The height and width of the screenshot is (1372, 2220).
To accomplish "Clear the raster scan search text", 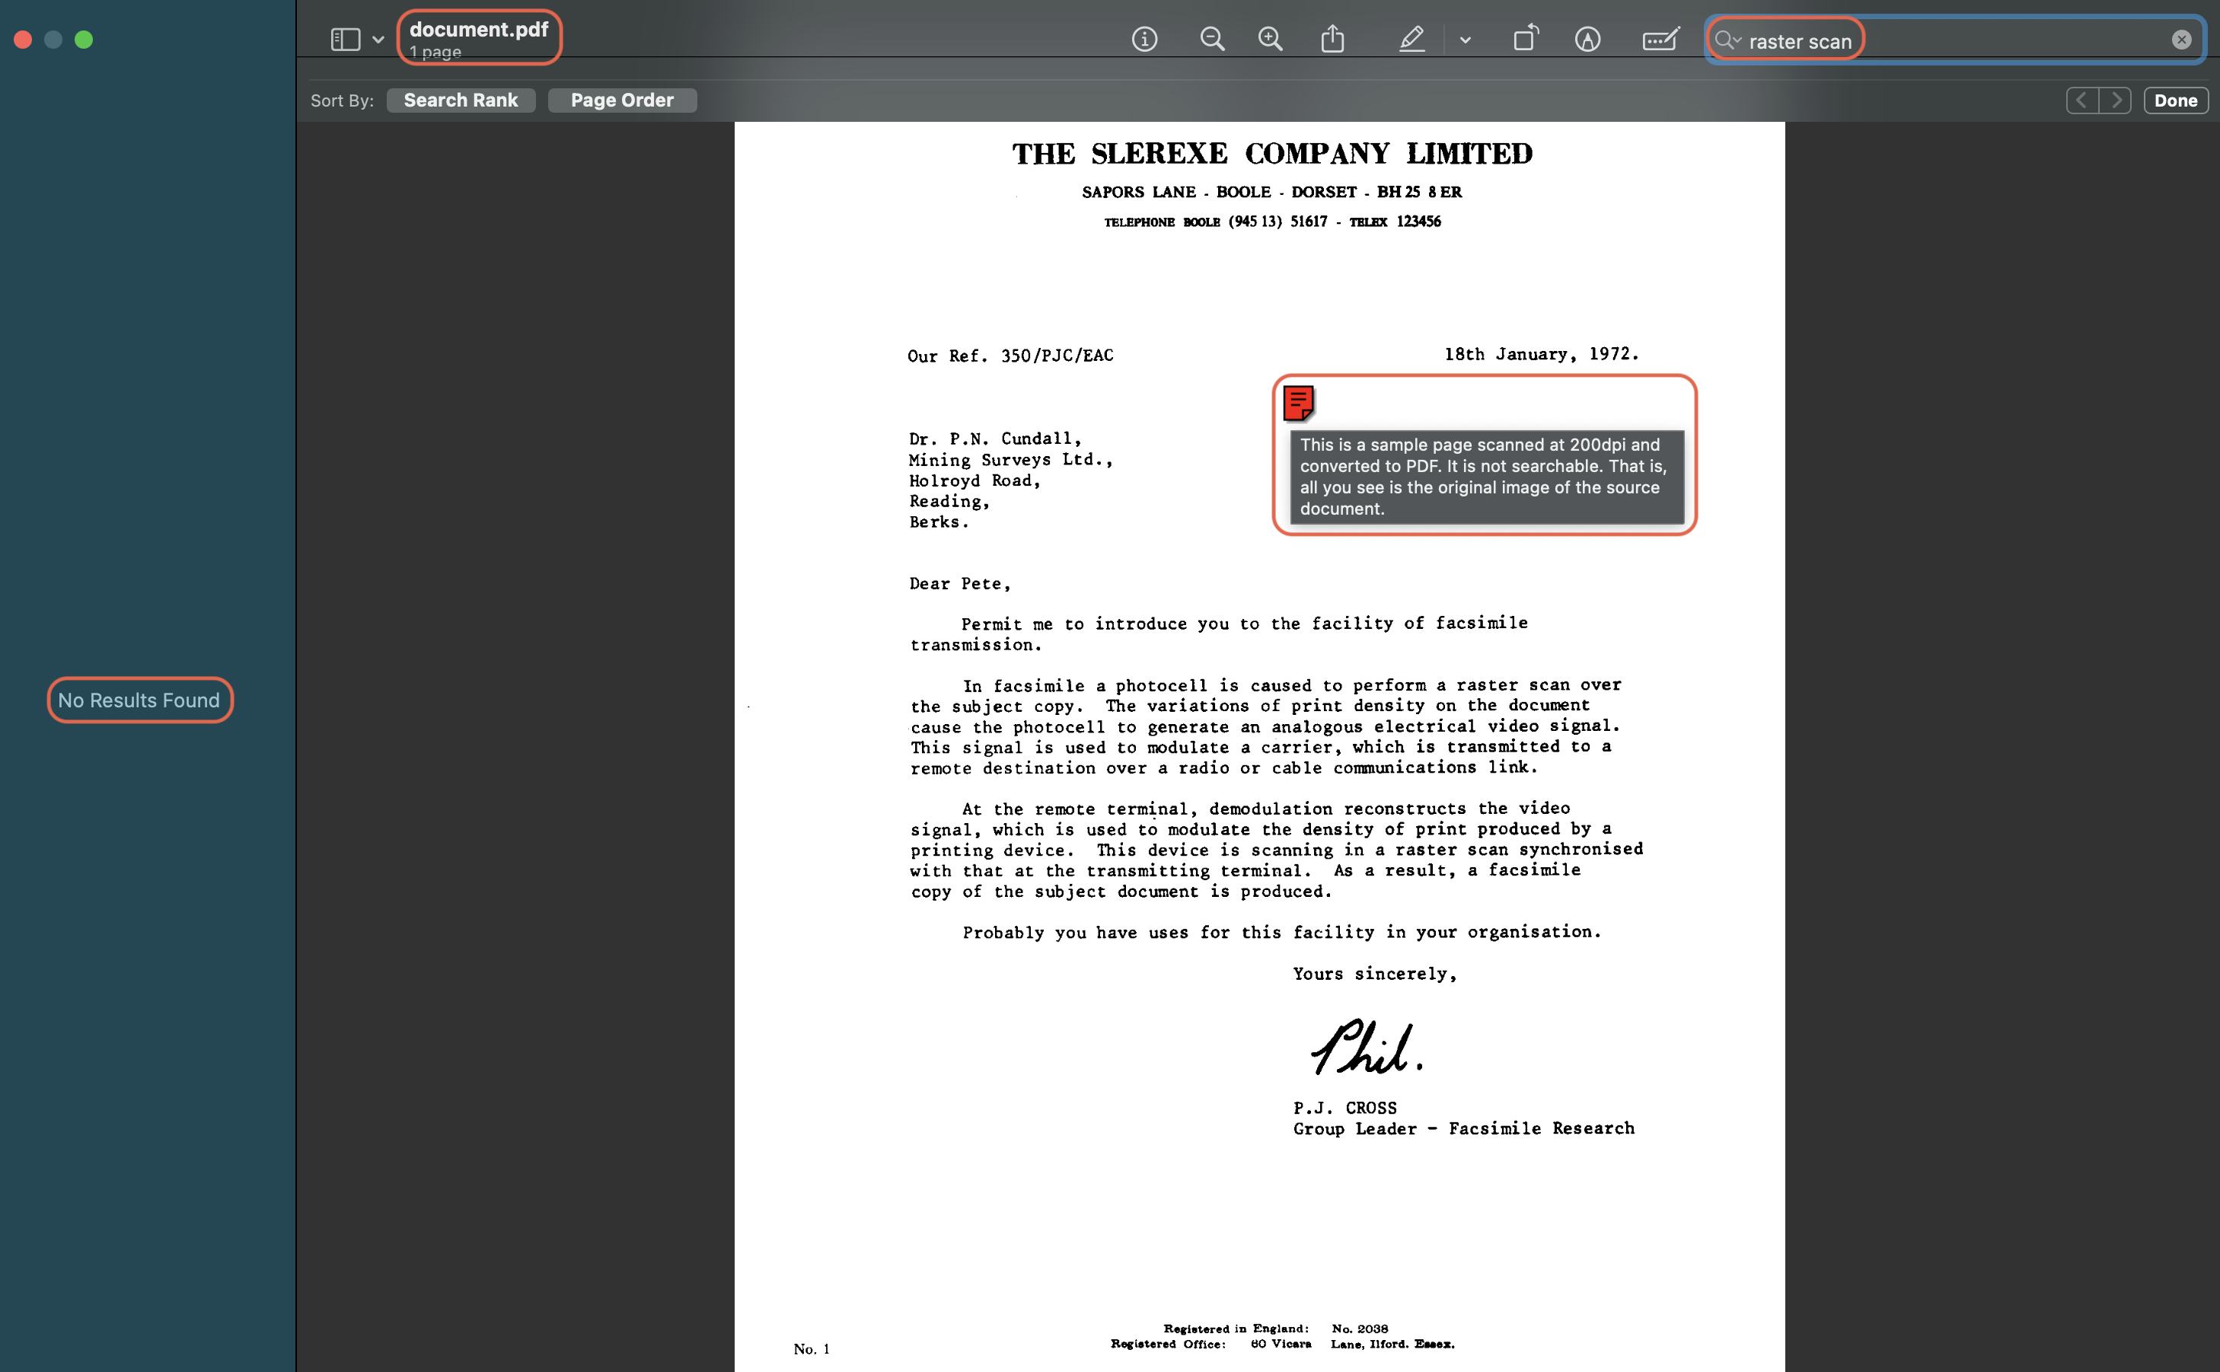I will [x=2181, y=40].
